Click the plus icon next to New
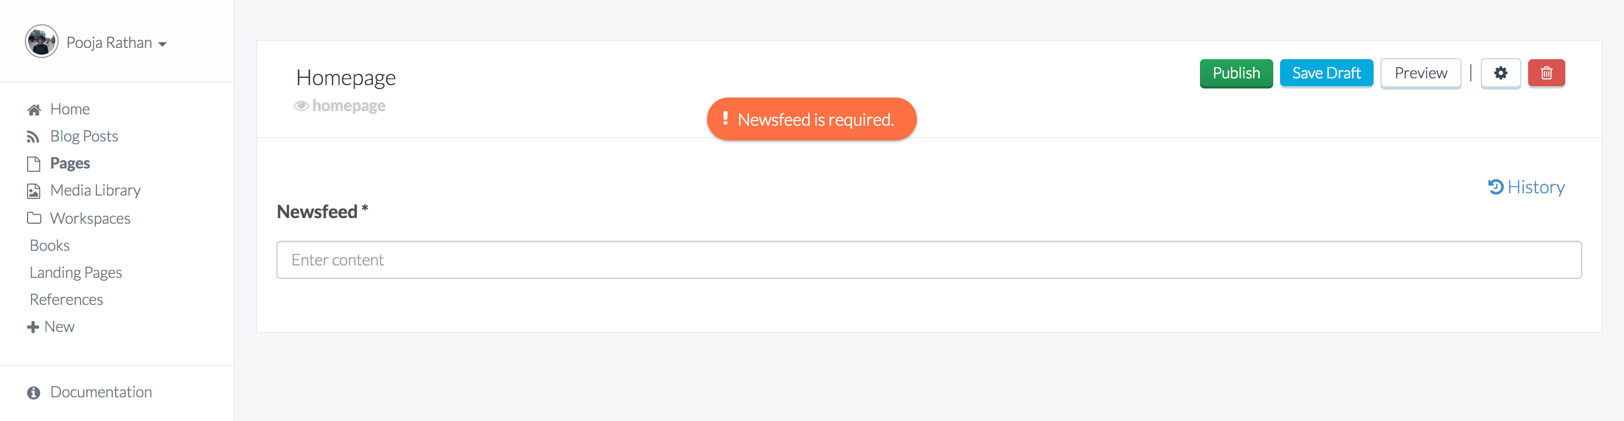The height and width of the screenshot is (421, 1624). (x=33, y=327)
